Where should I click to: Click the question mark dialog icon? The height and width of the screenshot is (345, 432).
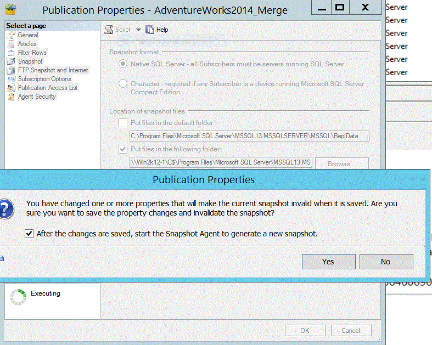click(x=7, y=209)
